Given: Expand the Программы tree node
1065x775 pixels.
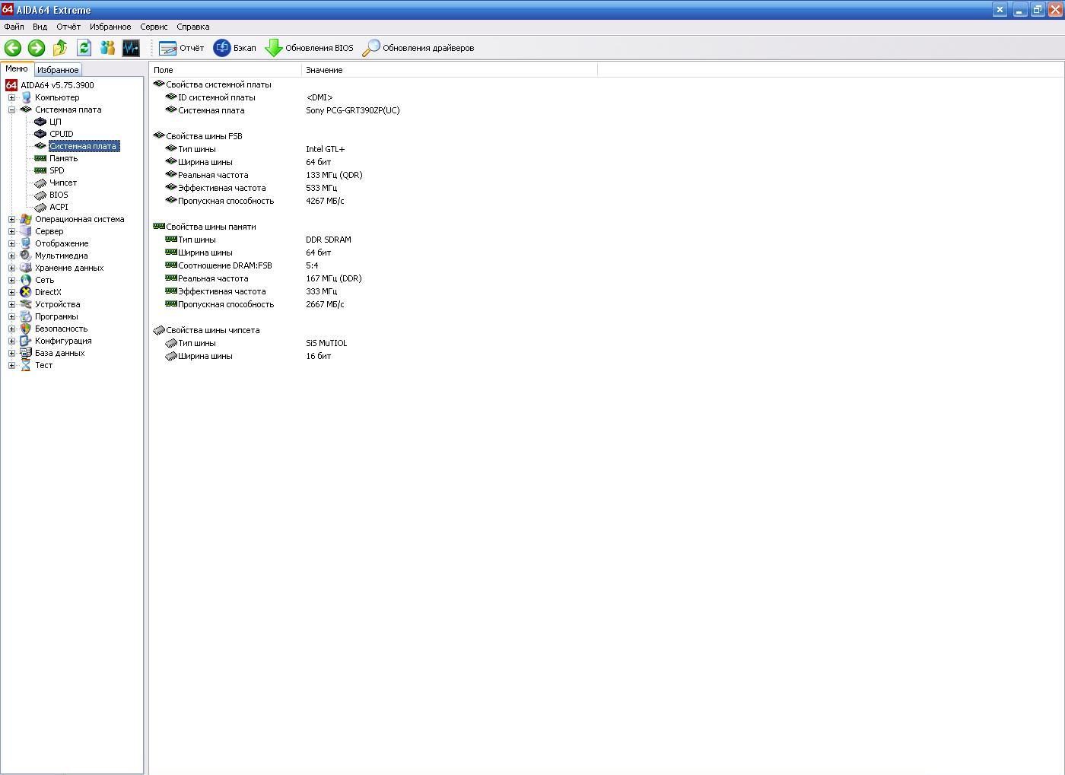Looking at the screenshot, I should (11, 316).
